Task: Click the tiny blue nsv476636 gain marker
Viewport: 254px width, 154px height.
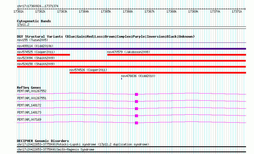Action: 122,79
